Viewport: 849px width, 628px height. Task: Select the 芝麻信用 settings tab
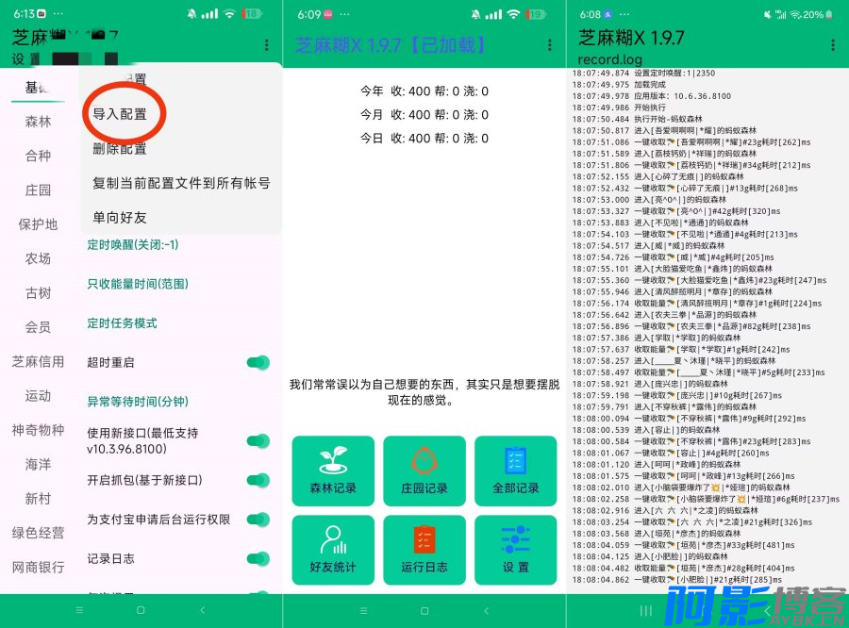(x=38, y=361)
